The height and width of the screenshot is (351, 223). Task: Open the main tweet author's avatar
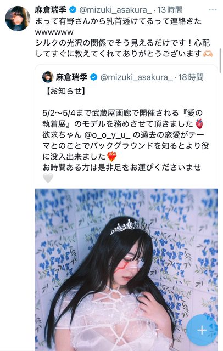(x=18, y=19)
